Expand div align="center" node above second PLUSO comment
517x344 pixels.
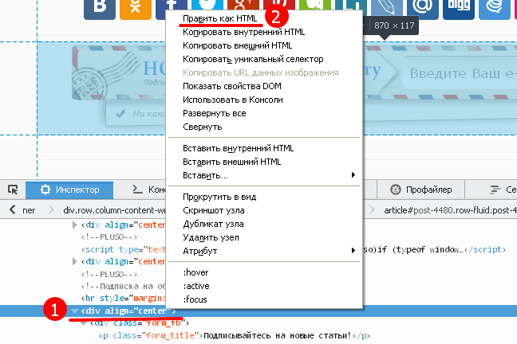click(74, 261)
